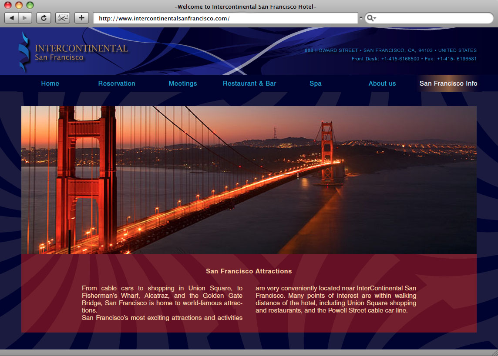Click the green zoom window button
The height and width of the screenshot is (356, 498).
30,5
